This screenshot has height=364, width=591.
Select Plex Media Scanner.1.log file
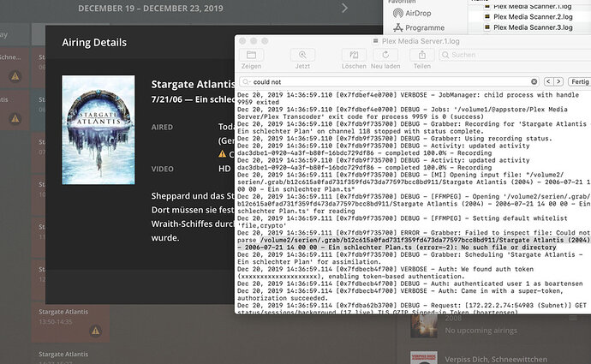[x=528, y=6]
